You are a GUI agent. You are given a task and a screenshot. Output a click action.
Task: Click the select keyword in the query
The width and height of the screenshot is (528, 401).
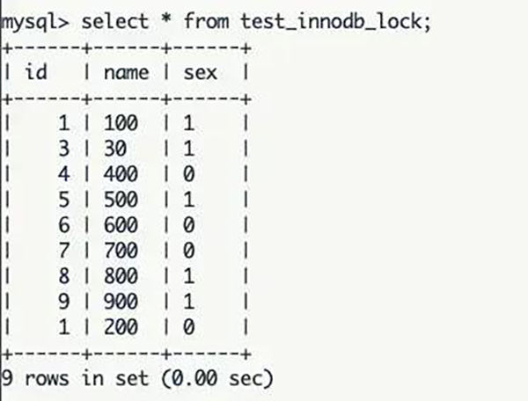click(114, 21)
